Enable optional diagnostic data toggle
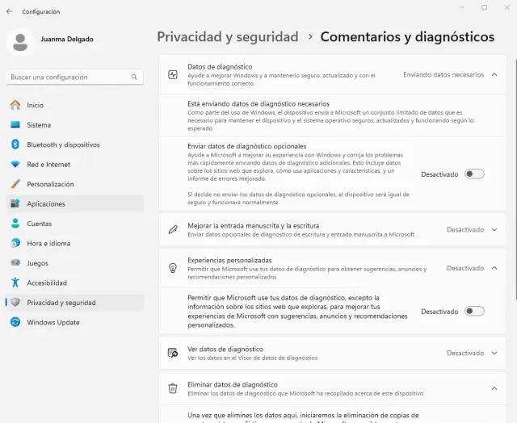The image size is (517, 423). (474, 174)
